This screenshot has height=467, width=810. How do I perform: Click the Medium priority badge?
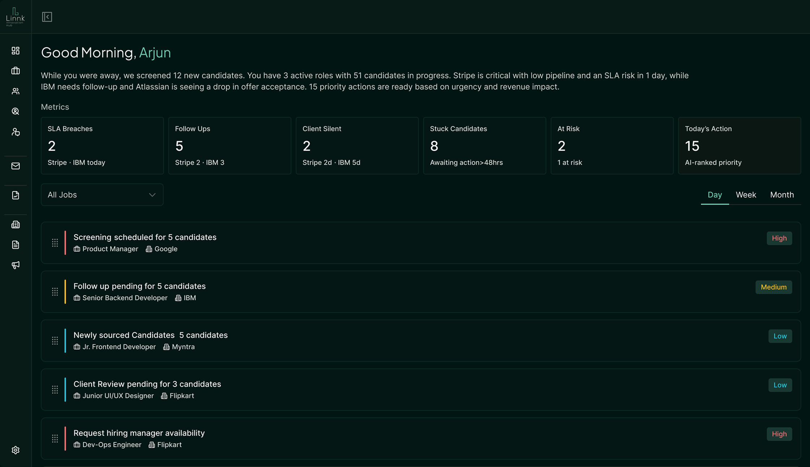pos(774,287)
